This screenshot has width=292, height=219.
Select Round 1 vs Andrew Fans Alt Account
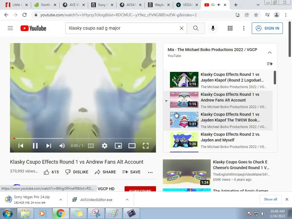coord(218,100)
